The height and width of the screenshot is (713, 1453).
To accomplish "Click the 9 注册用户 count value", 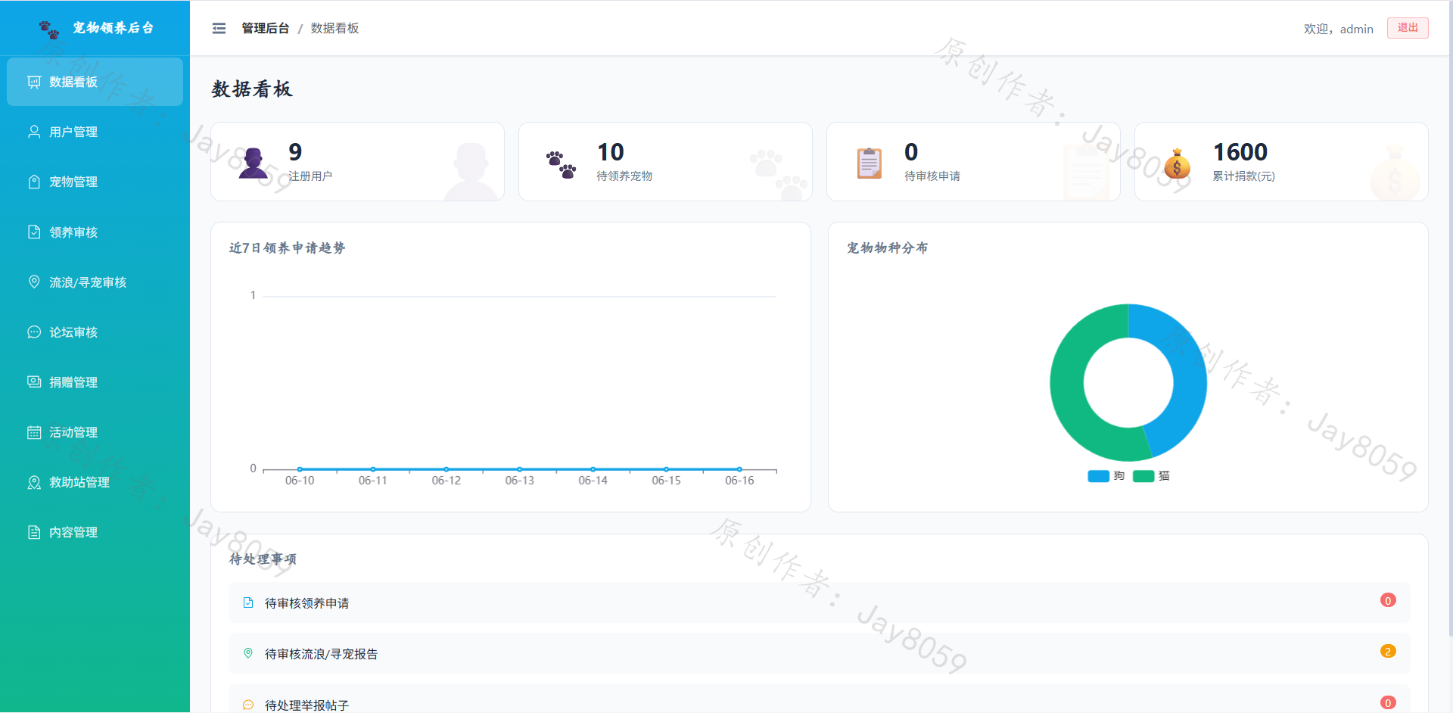I will 295,152.
